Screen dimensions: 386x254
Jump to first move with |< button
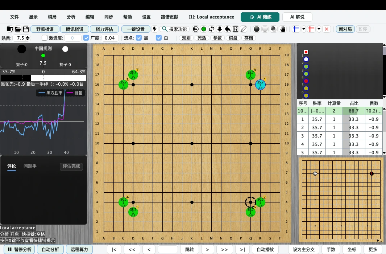pos(114,250)
